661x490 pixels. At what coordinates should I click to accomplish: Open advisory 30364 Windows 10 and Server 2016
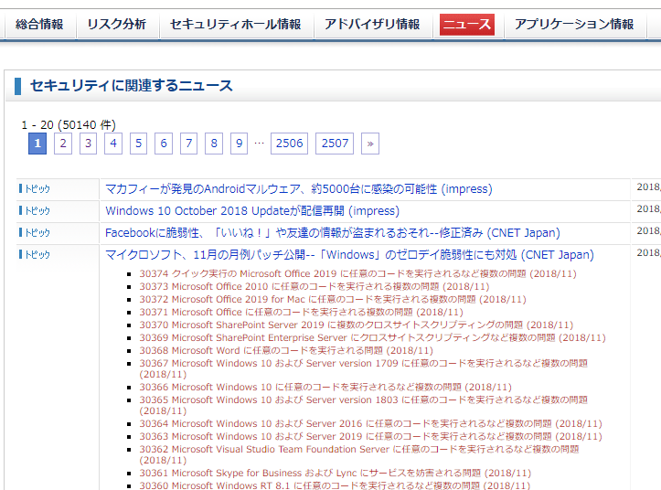coord(370,424)
